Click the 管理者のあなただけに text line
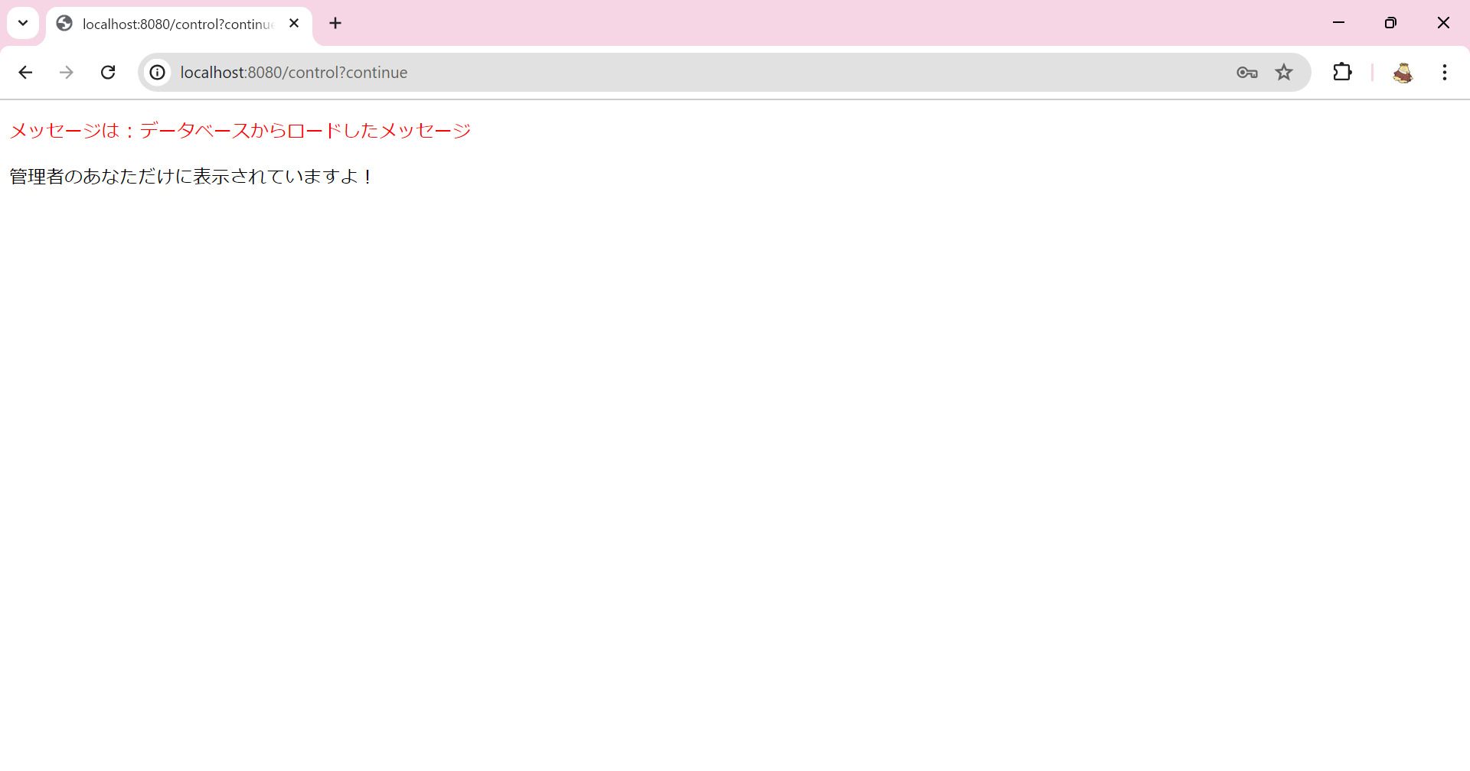 [x=191, y=177]
